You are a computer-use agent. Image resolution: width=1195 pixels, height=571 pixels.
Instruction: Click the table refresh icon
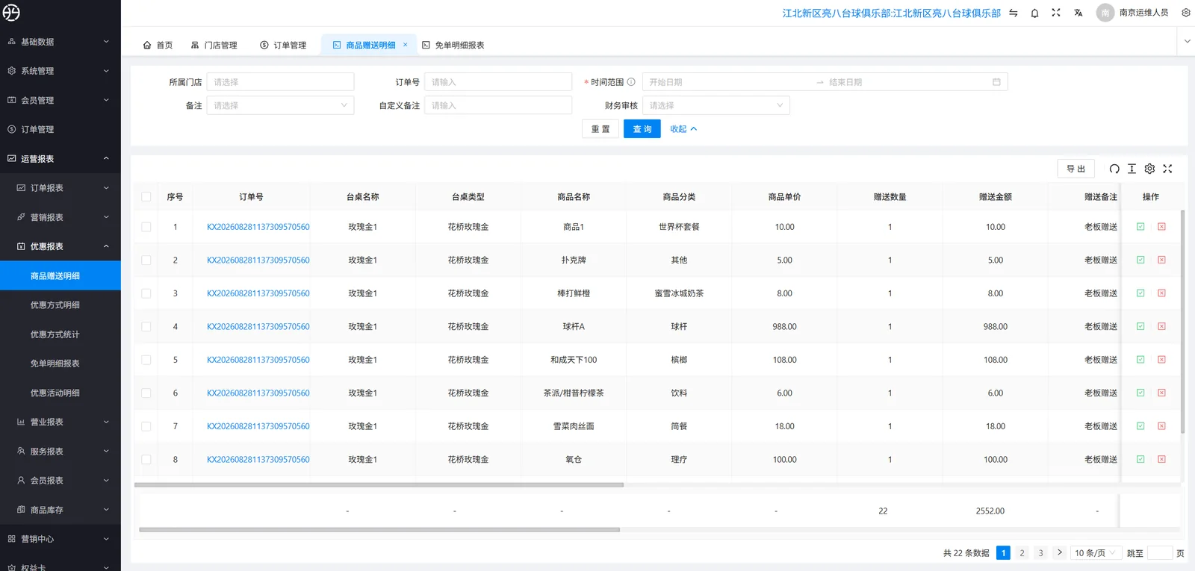coord(1114,169)
